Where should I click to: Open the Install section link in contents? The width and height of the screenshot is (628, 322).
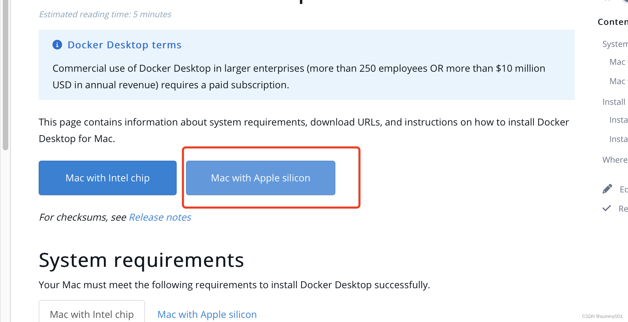pyautogui.click(x=614, y=102)
